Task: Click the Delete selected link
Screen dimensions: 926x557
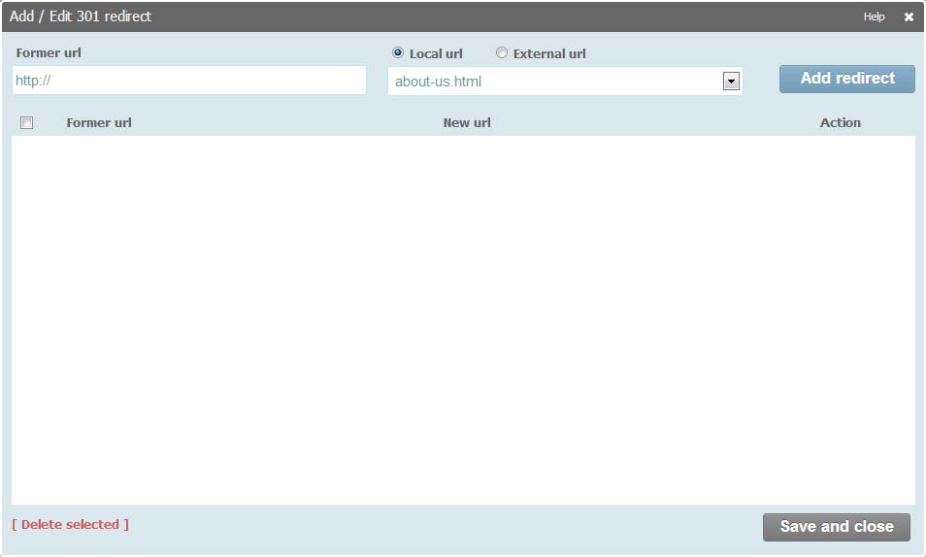Action: point(70,525)
